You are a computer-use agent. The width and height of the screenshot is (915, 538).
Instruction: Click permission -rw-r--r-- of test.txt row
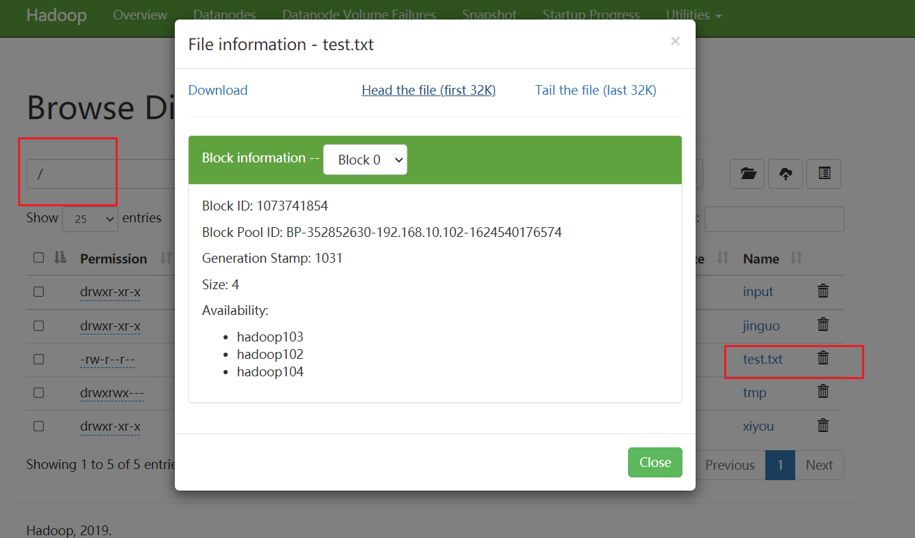click(107, 359)
